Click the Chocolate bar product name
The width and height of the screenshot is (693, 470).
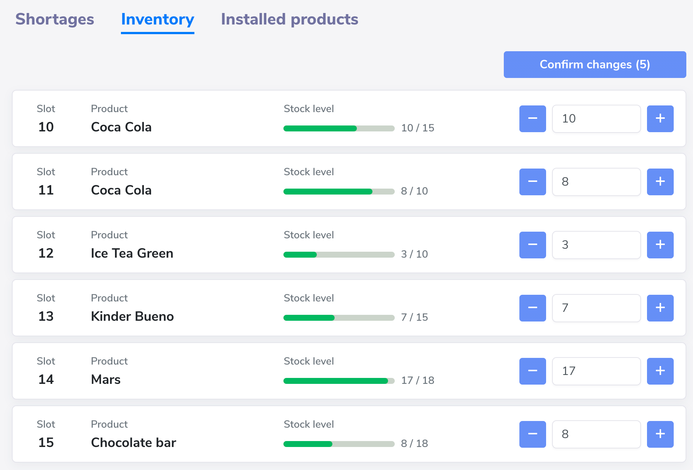pyautogui.click(x=134, y=443)
